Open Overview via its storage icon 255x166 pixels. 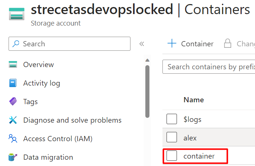point(13,64)
